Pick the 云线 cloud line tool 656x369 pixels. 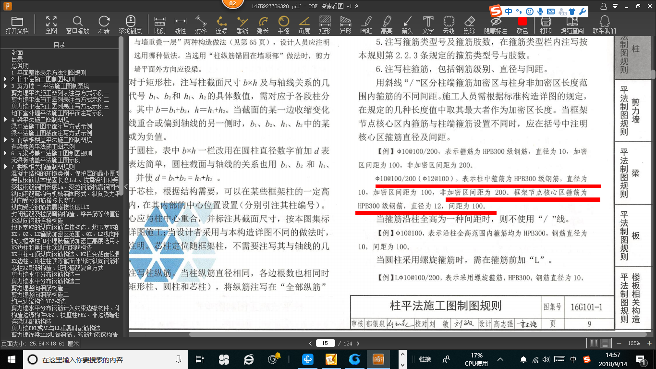pyautogui.click(x=449, y=25)
